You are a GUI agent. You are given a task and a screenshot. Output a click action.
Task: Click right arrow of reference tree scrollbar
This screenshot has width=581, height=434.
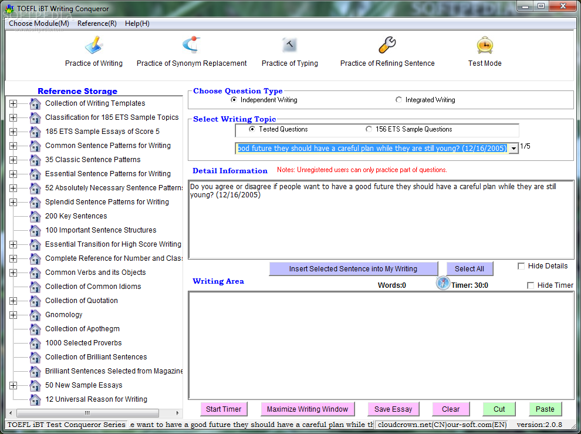pos(177,413)
